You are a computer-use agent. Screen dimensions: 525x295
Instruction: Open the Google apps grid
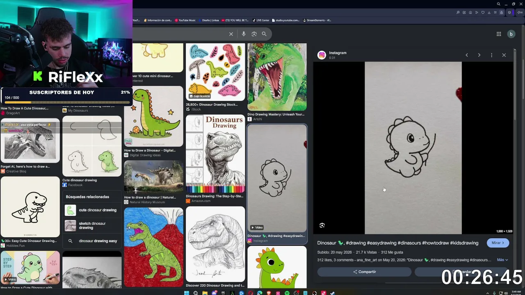point(499,34)
